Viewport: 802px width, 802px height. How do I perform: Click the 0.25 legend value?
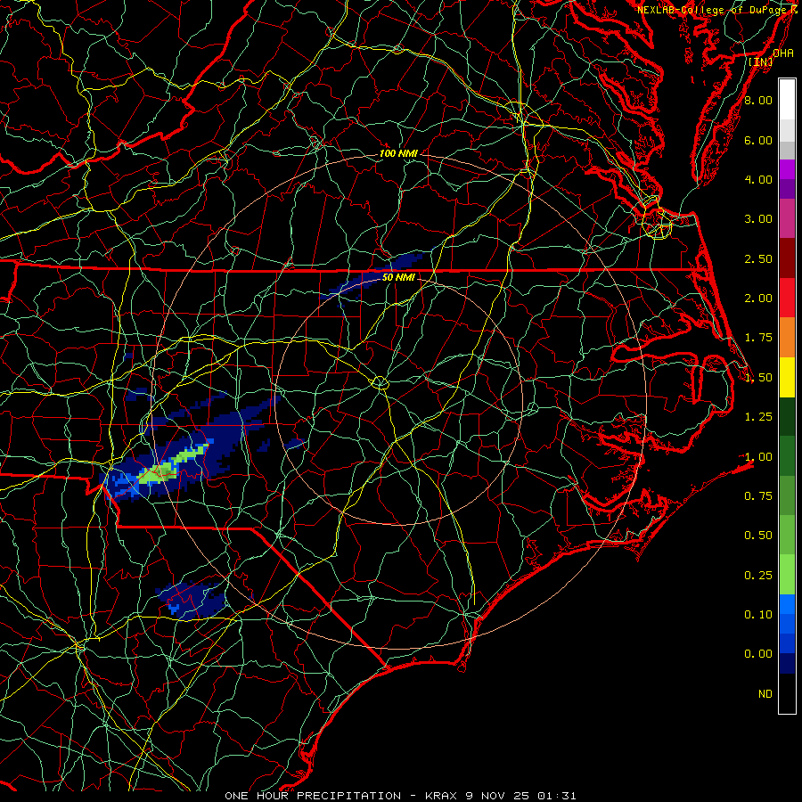click(758, 576)
